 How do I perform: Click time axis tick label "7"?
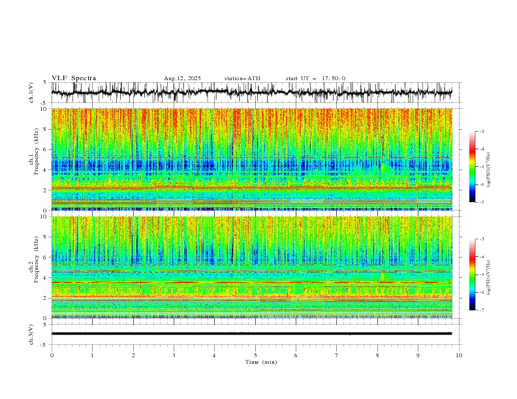(x=337, y=355)
